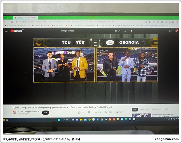182x143 pixels.
Task: Open the Mail app on the taskbar
Action: click(85, 119)
